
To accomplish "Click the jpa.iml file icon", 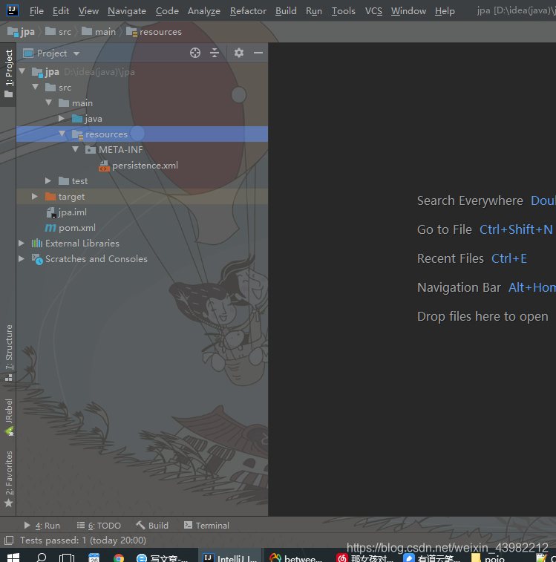I will click(52, 212).
